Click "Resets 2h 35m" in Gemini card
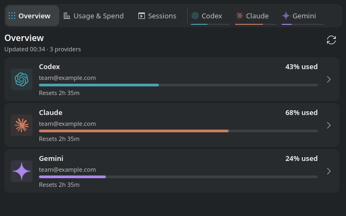Viewport: 346px width, 216px height. (x=59, y=185)
